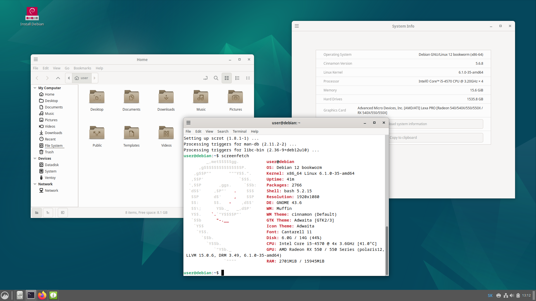Collapse the My Computer sidebar section
Image resolution: width=536 pixels, height=301 pixels.
tap(35, 88)
